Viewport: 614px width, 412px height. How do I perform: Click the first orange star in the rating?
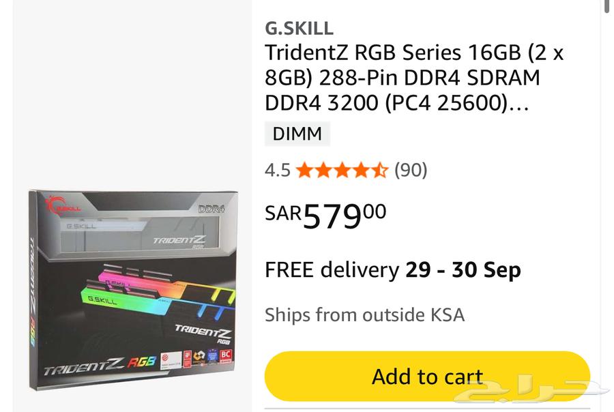[x=304, y=170]
